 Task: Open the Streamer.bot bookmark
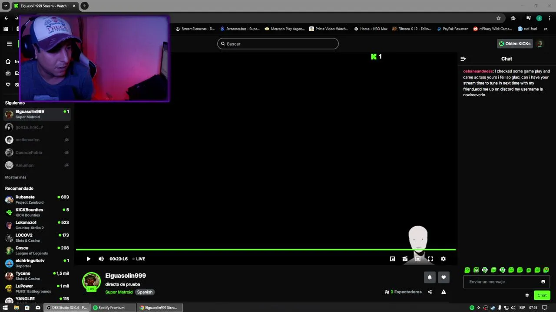[x=240, y=29]
